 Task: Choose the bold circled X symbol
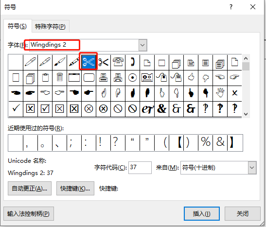(103, 109)
